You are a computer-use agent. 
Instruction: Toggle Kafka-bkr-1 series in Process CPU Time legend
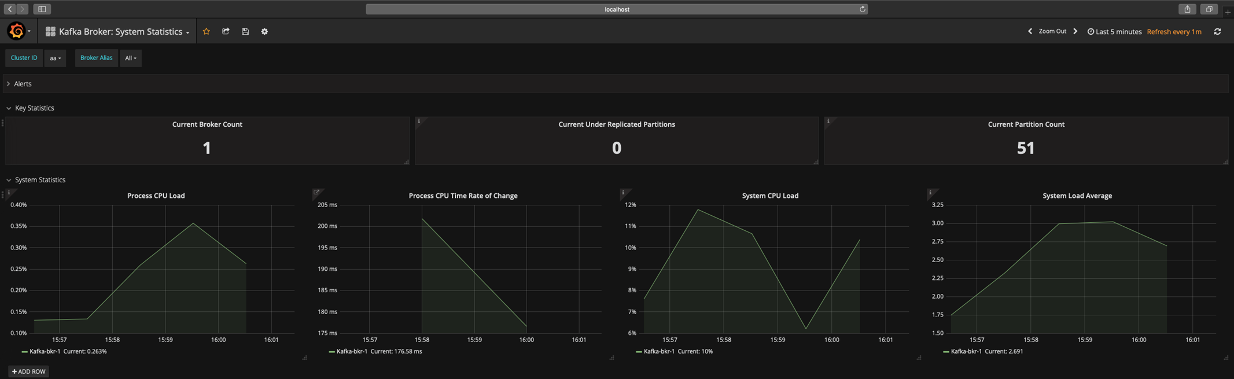(352, 351)
